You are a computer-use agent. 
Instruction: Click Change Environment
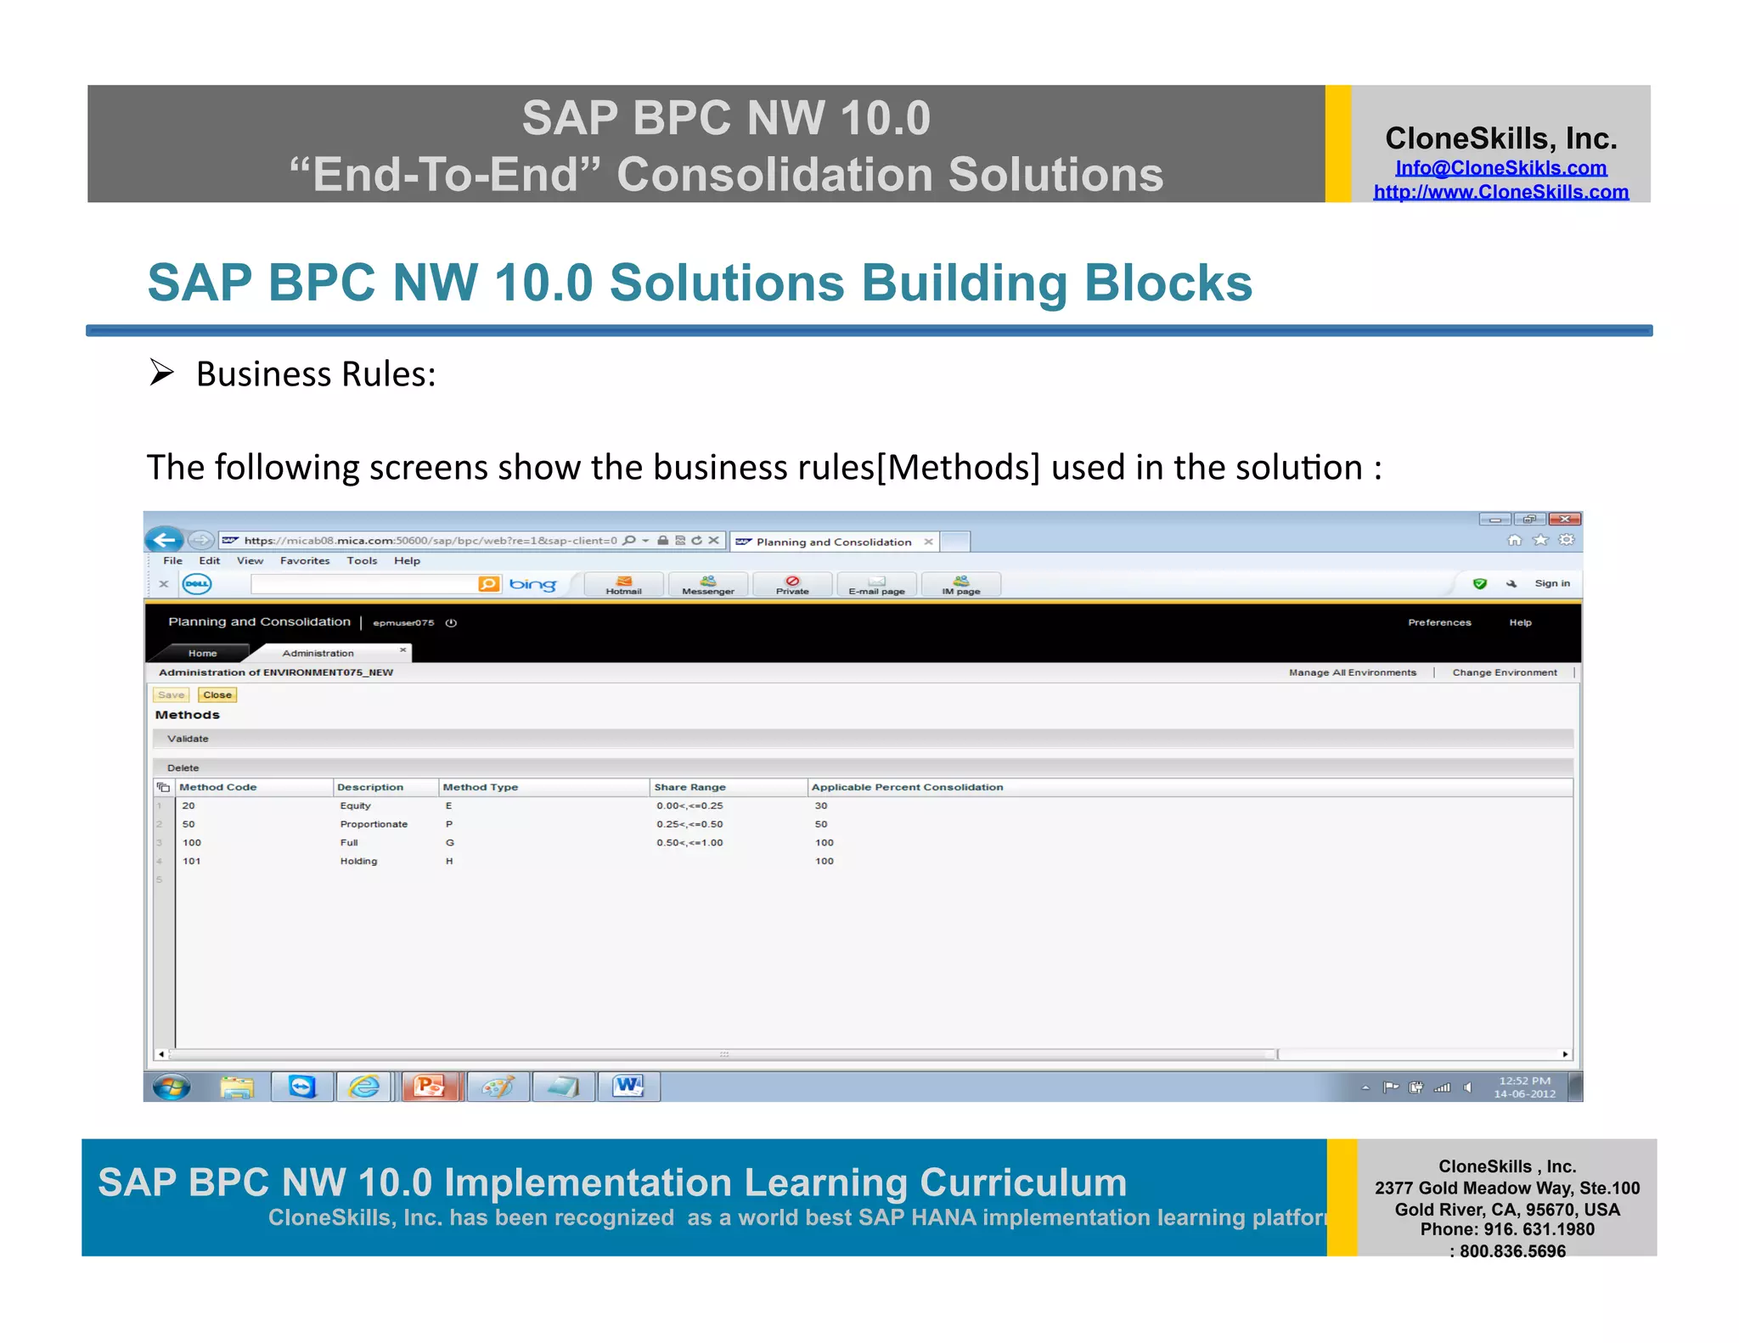pos(1505,672)
